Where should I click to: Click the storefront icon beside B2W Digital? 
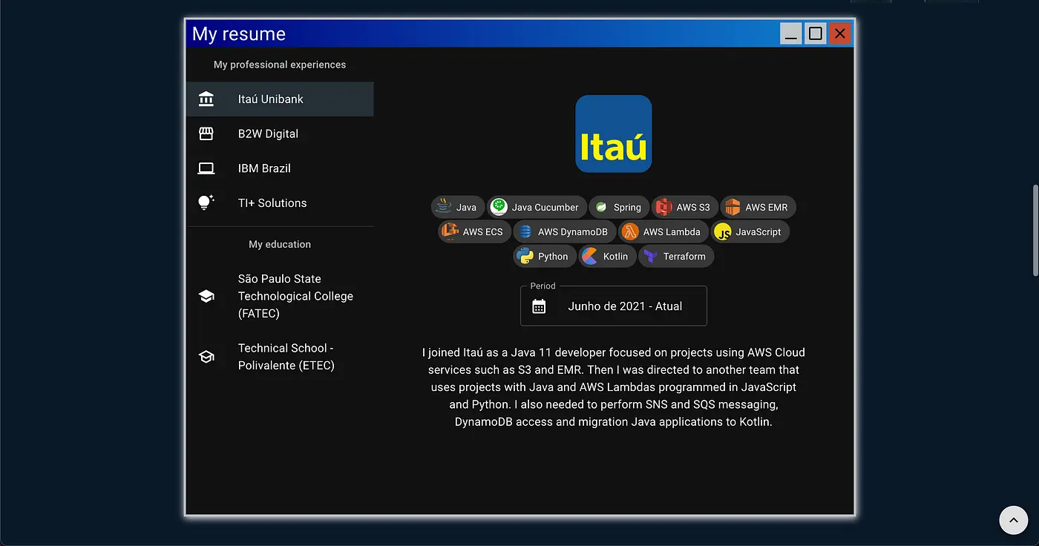pos(206,134)
